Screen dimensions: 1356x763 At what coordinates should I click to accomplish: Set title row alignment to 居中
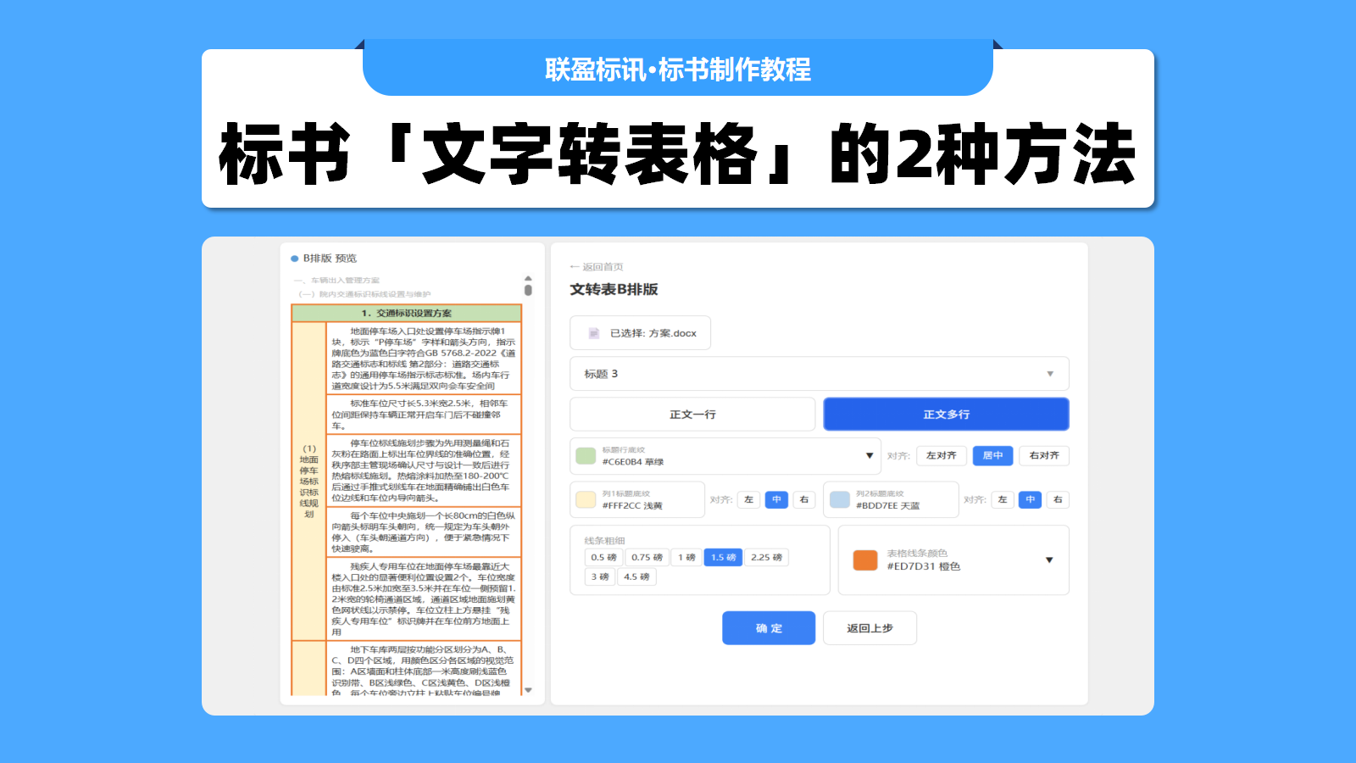pos(992,455)
